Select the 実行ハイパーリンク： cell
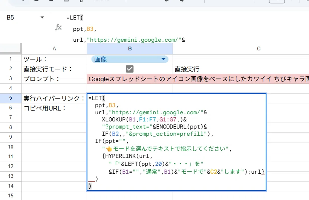 coord(54,98)
